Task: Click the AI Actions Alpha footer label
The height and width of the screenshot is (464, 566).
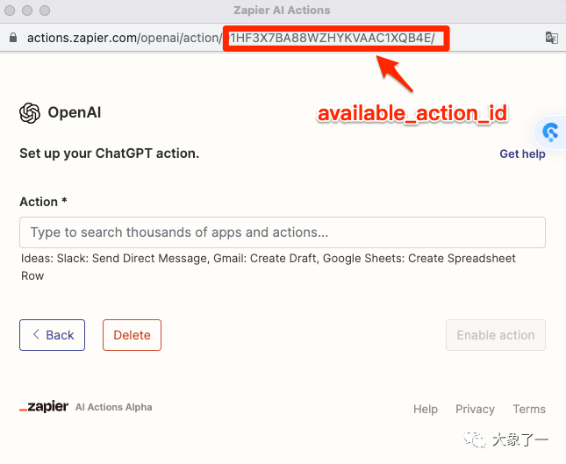Action: (x=113, y=407)
